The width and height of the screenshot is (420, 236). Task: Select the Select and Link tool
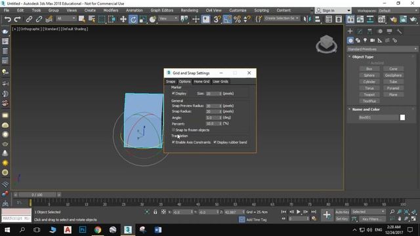(29, 19)
